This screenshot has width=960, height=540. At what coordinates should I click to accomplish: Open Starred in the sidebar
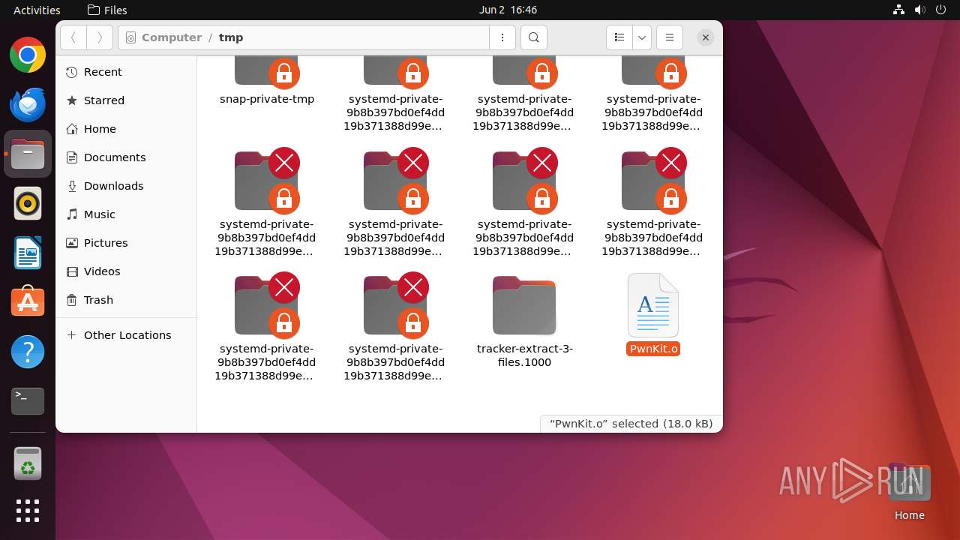click(126, 100)
